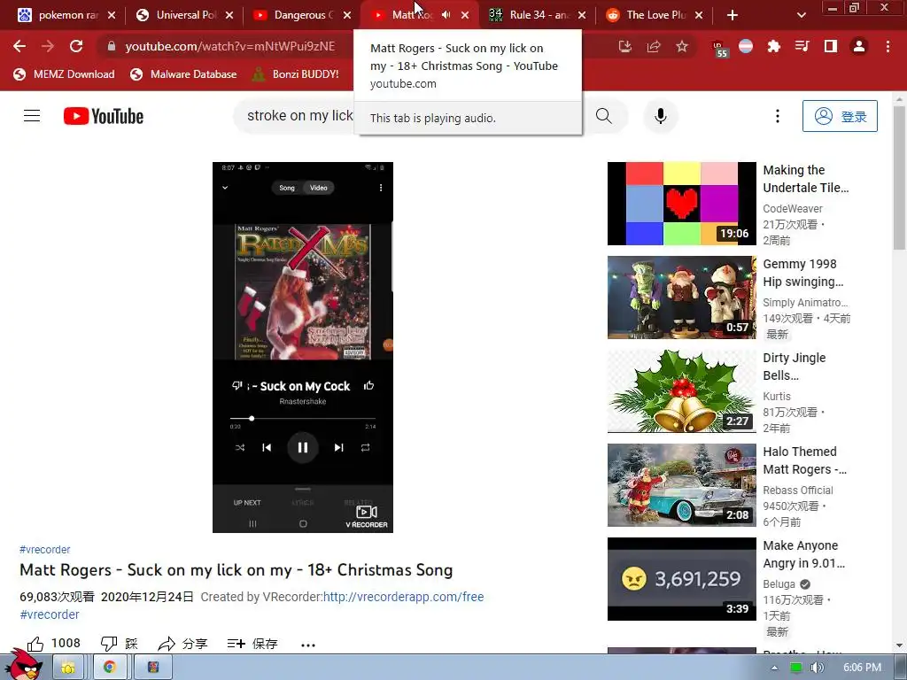Open more actions ellipsis under video
Screen dimensions: 907x680
[308, 645]
